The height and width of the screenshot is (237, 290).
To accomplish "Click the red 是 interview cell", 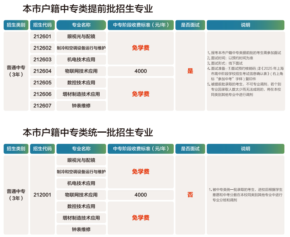I will (x=190, y=71).
